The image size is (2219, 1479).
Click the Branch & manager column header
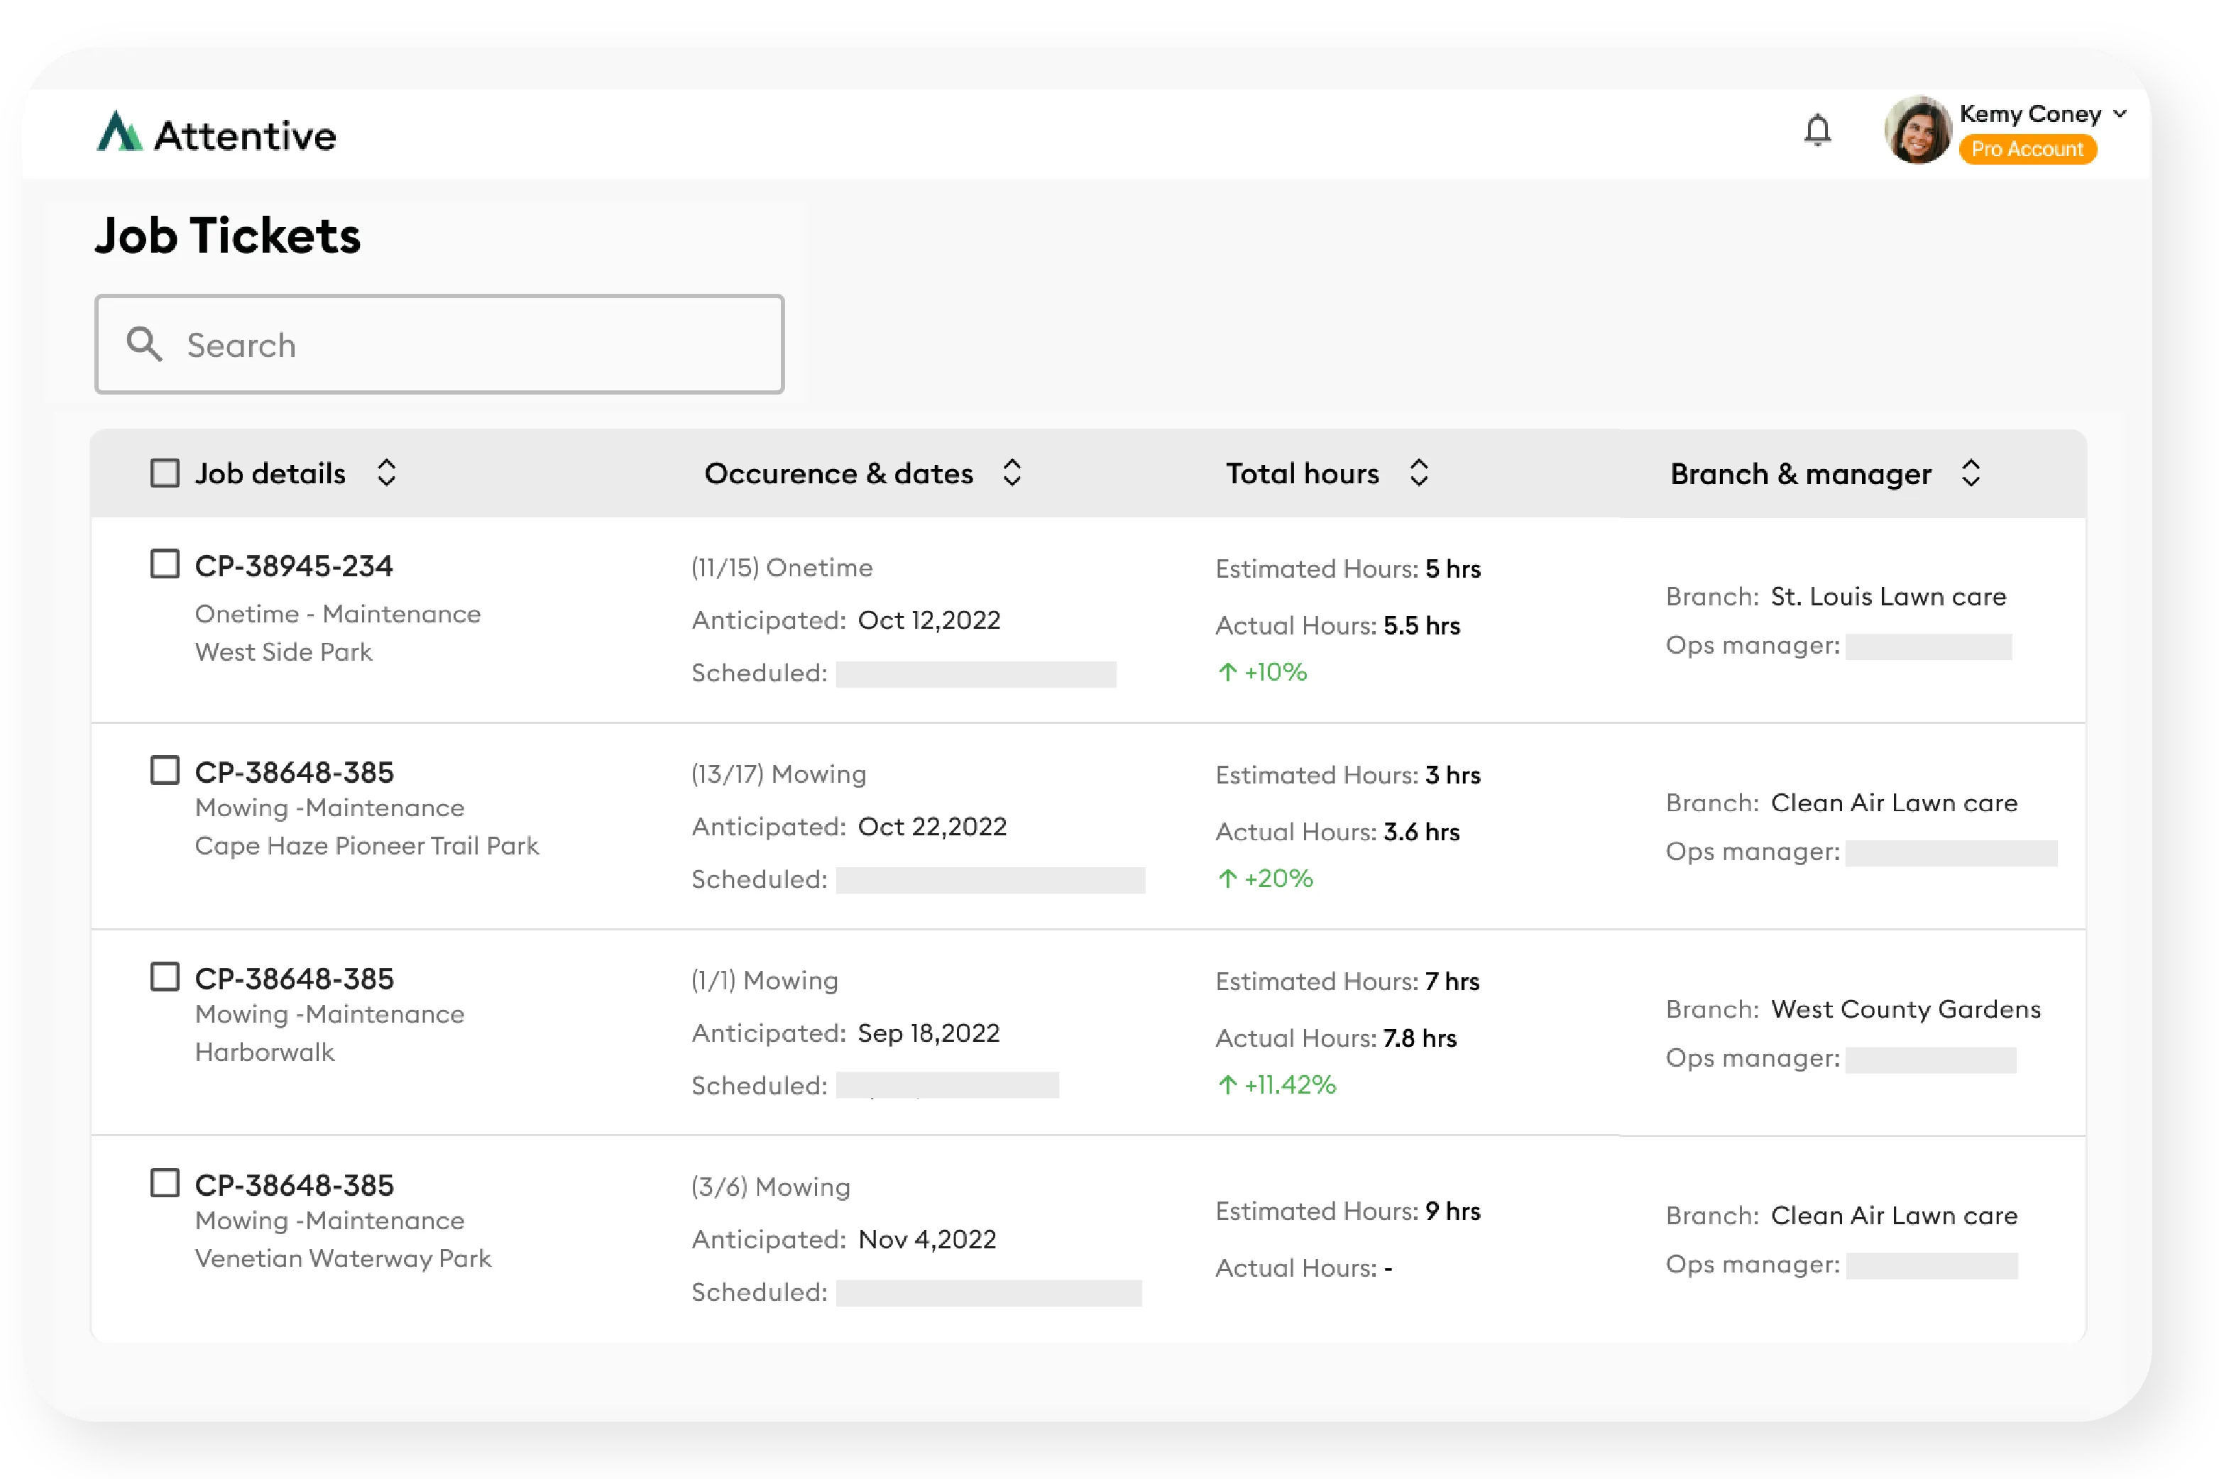1800,473
